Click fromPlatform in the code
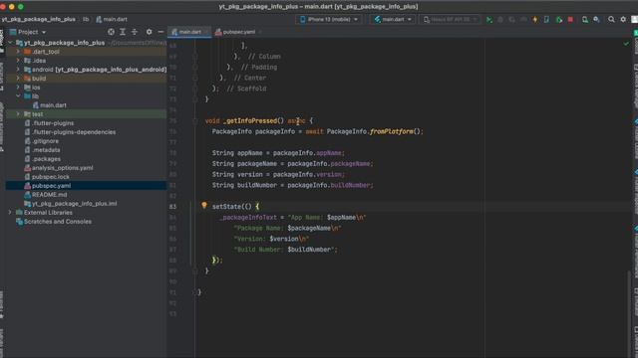This screenshot has width=638, height=358. click(x=392, y=131)
